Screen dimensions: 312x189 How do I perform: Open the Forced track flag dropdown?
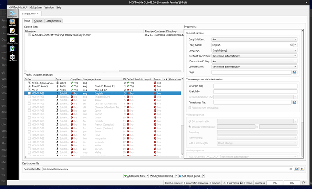(x=254, y=61)
